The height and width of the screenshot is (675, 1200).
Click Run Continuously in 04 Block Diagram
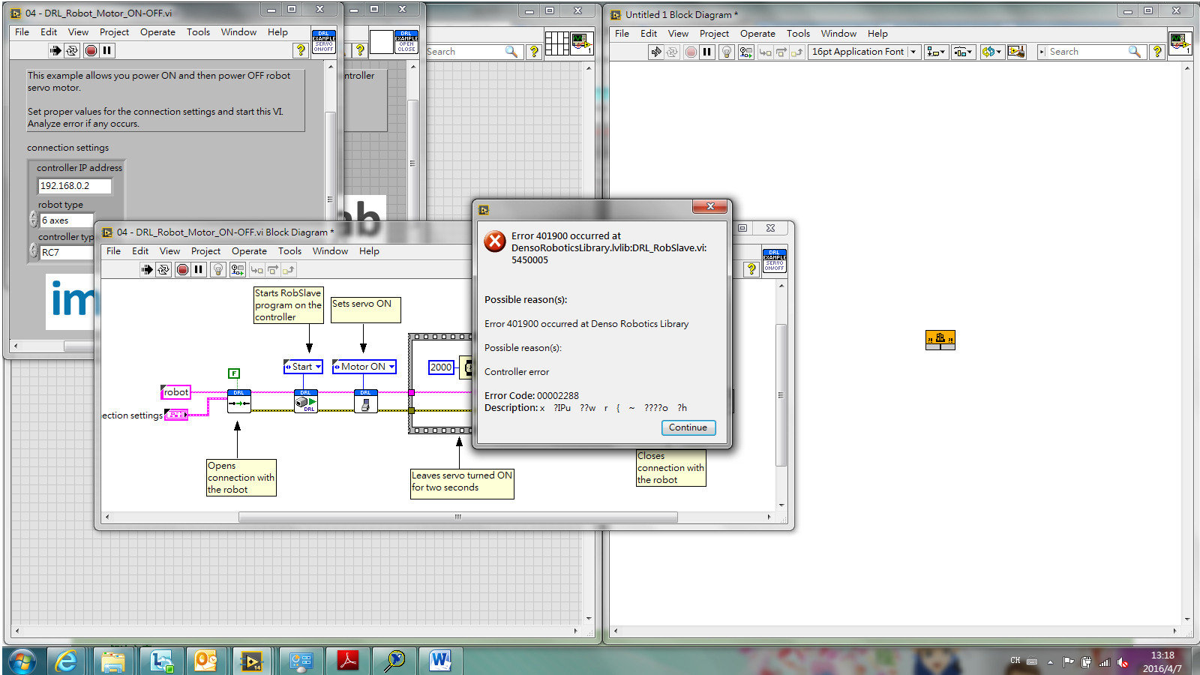tap(163, 269)
